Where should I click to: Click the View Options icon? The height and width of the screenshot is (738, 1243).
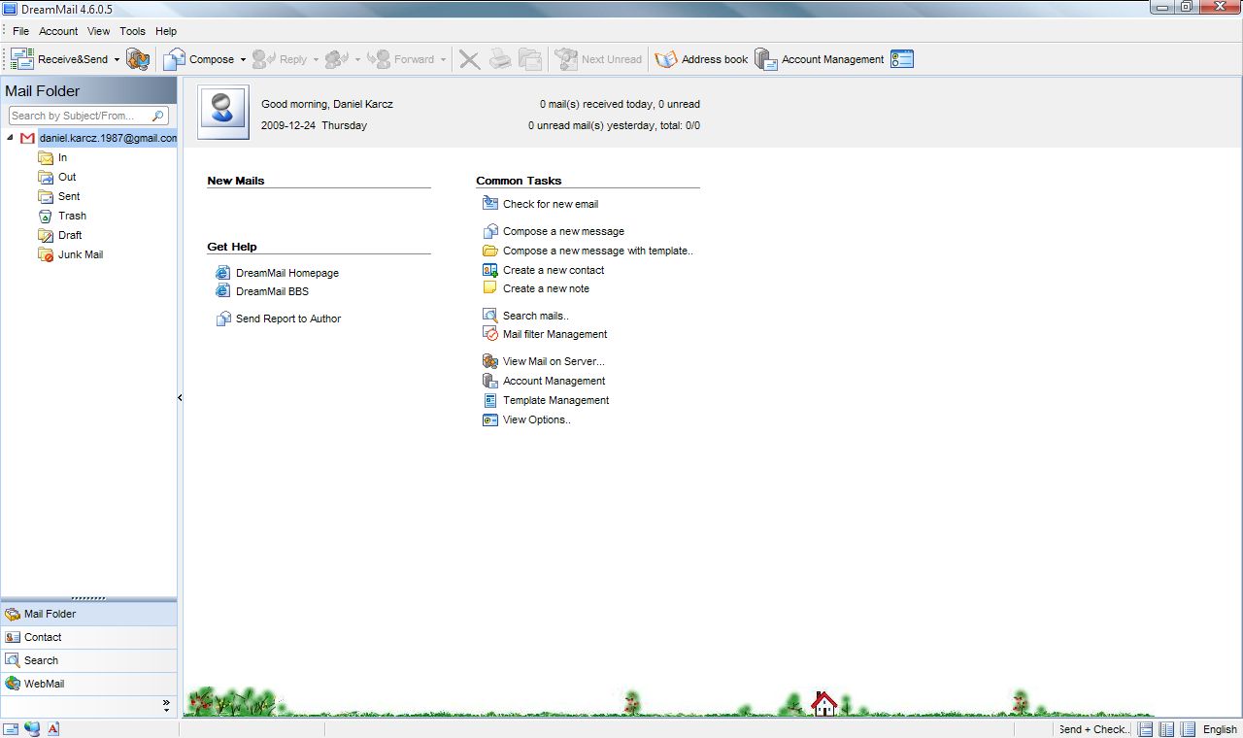click(490, 419)
